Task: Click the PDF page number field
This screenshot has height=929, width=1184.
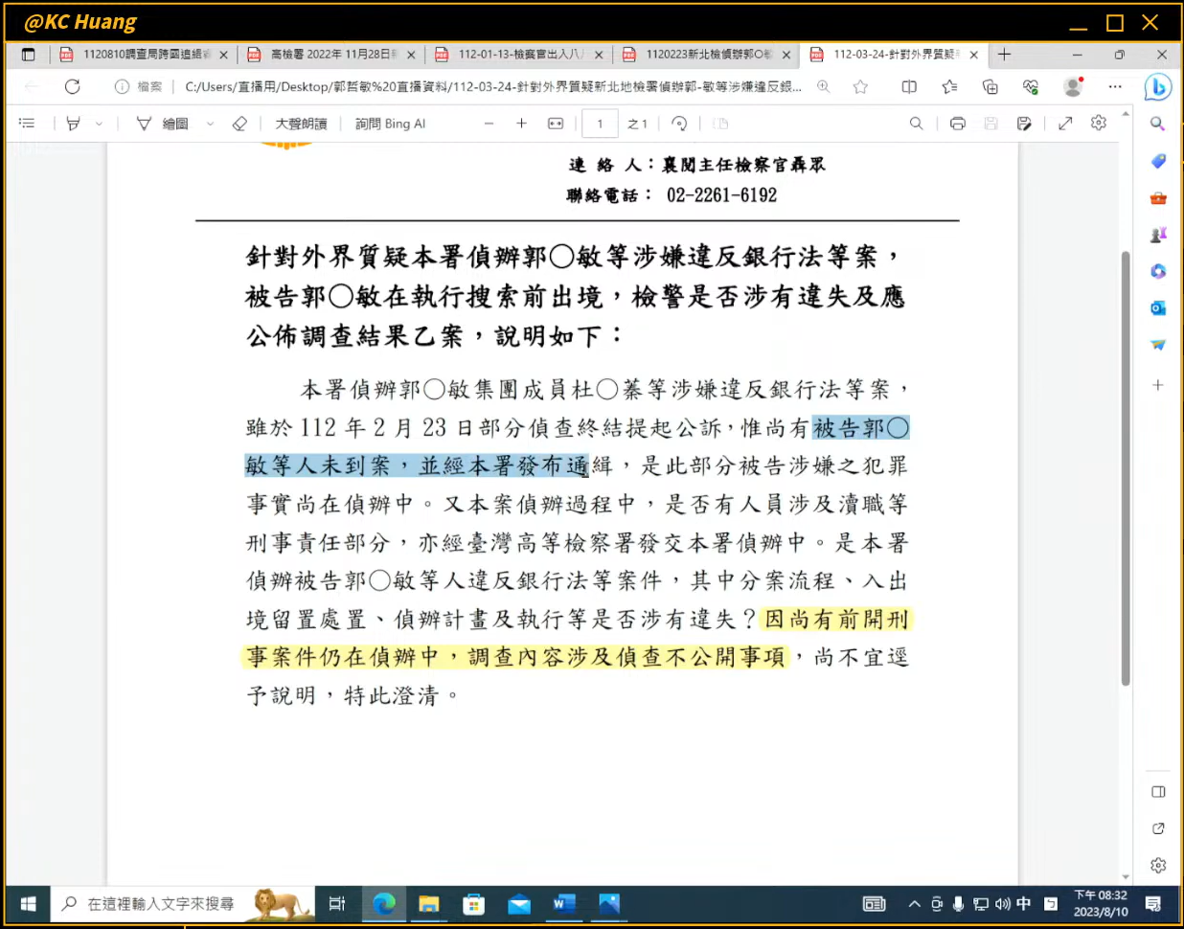Action: [600, 124]
